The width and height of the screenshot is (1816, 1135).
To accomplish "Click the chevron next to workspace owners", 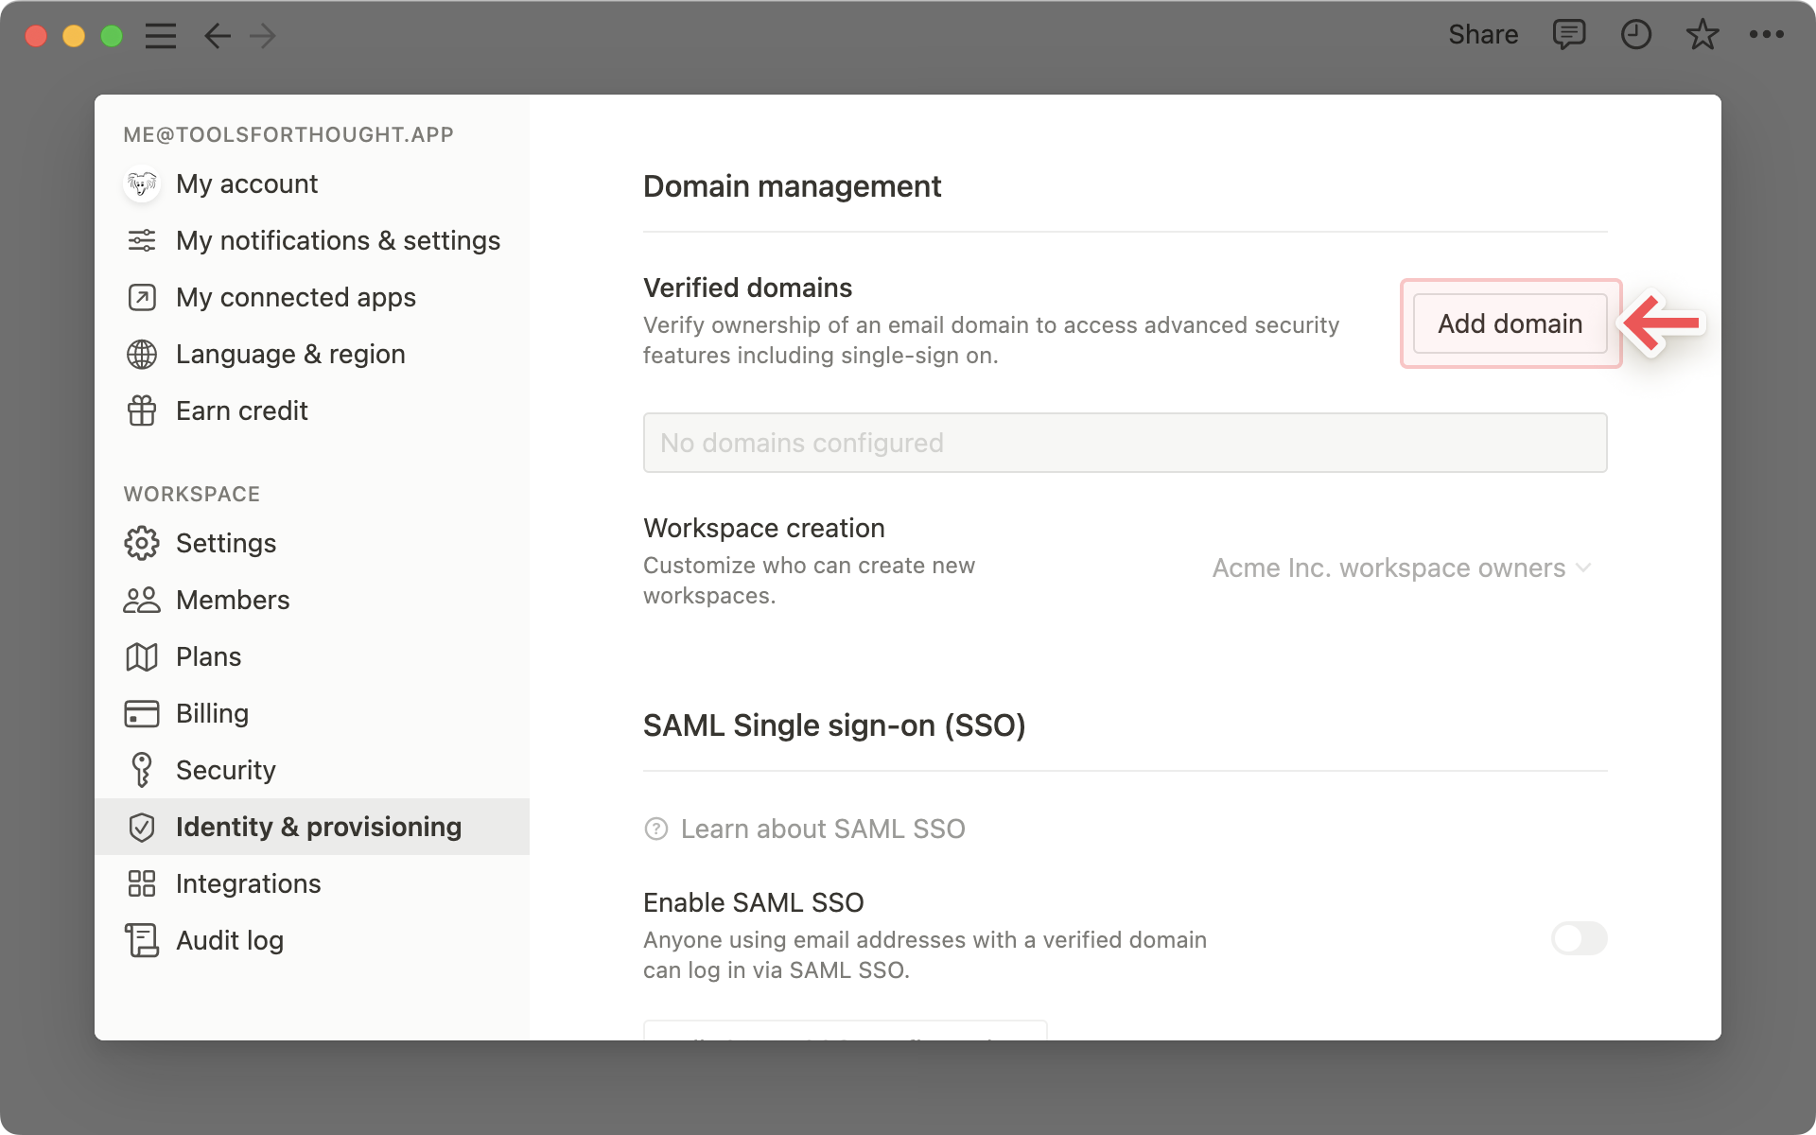I will (1584, 567).
